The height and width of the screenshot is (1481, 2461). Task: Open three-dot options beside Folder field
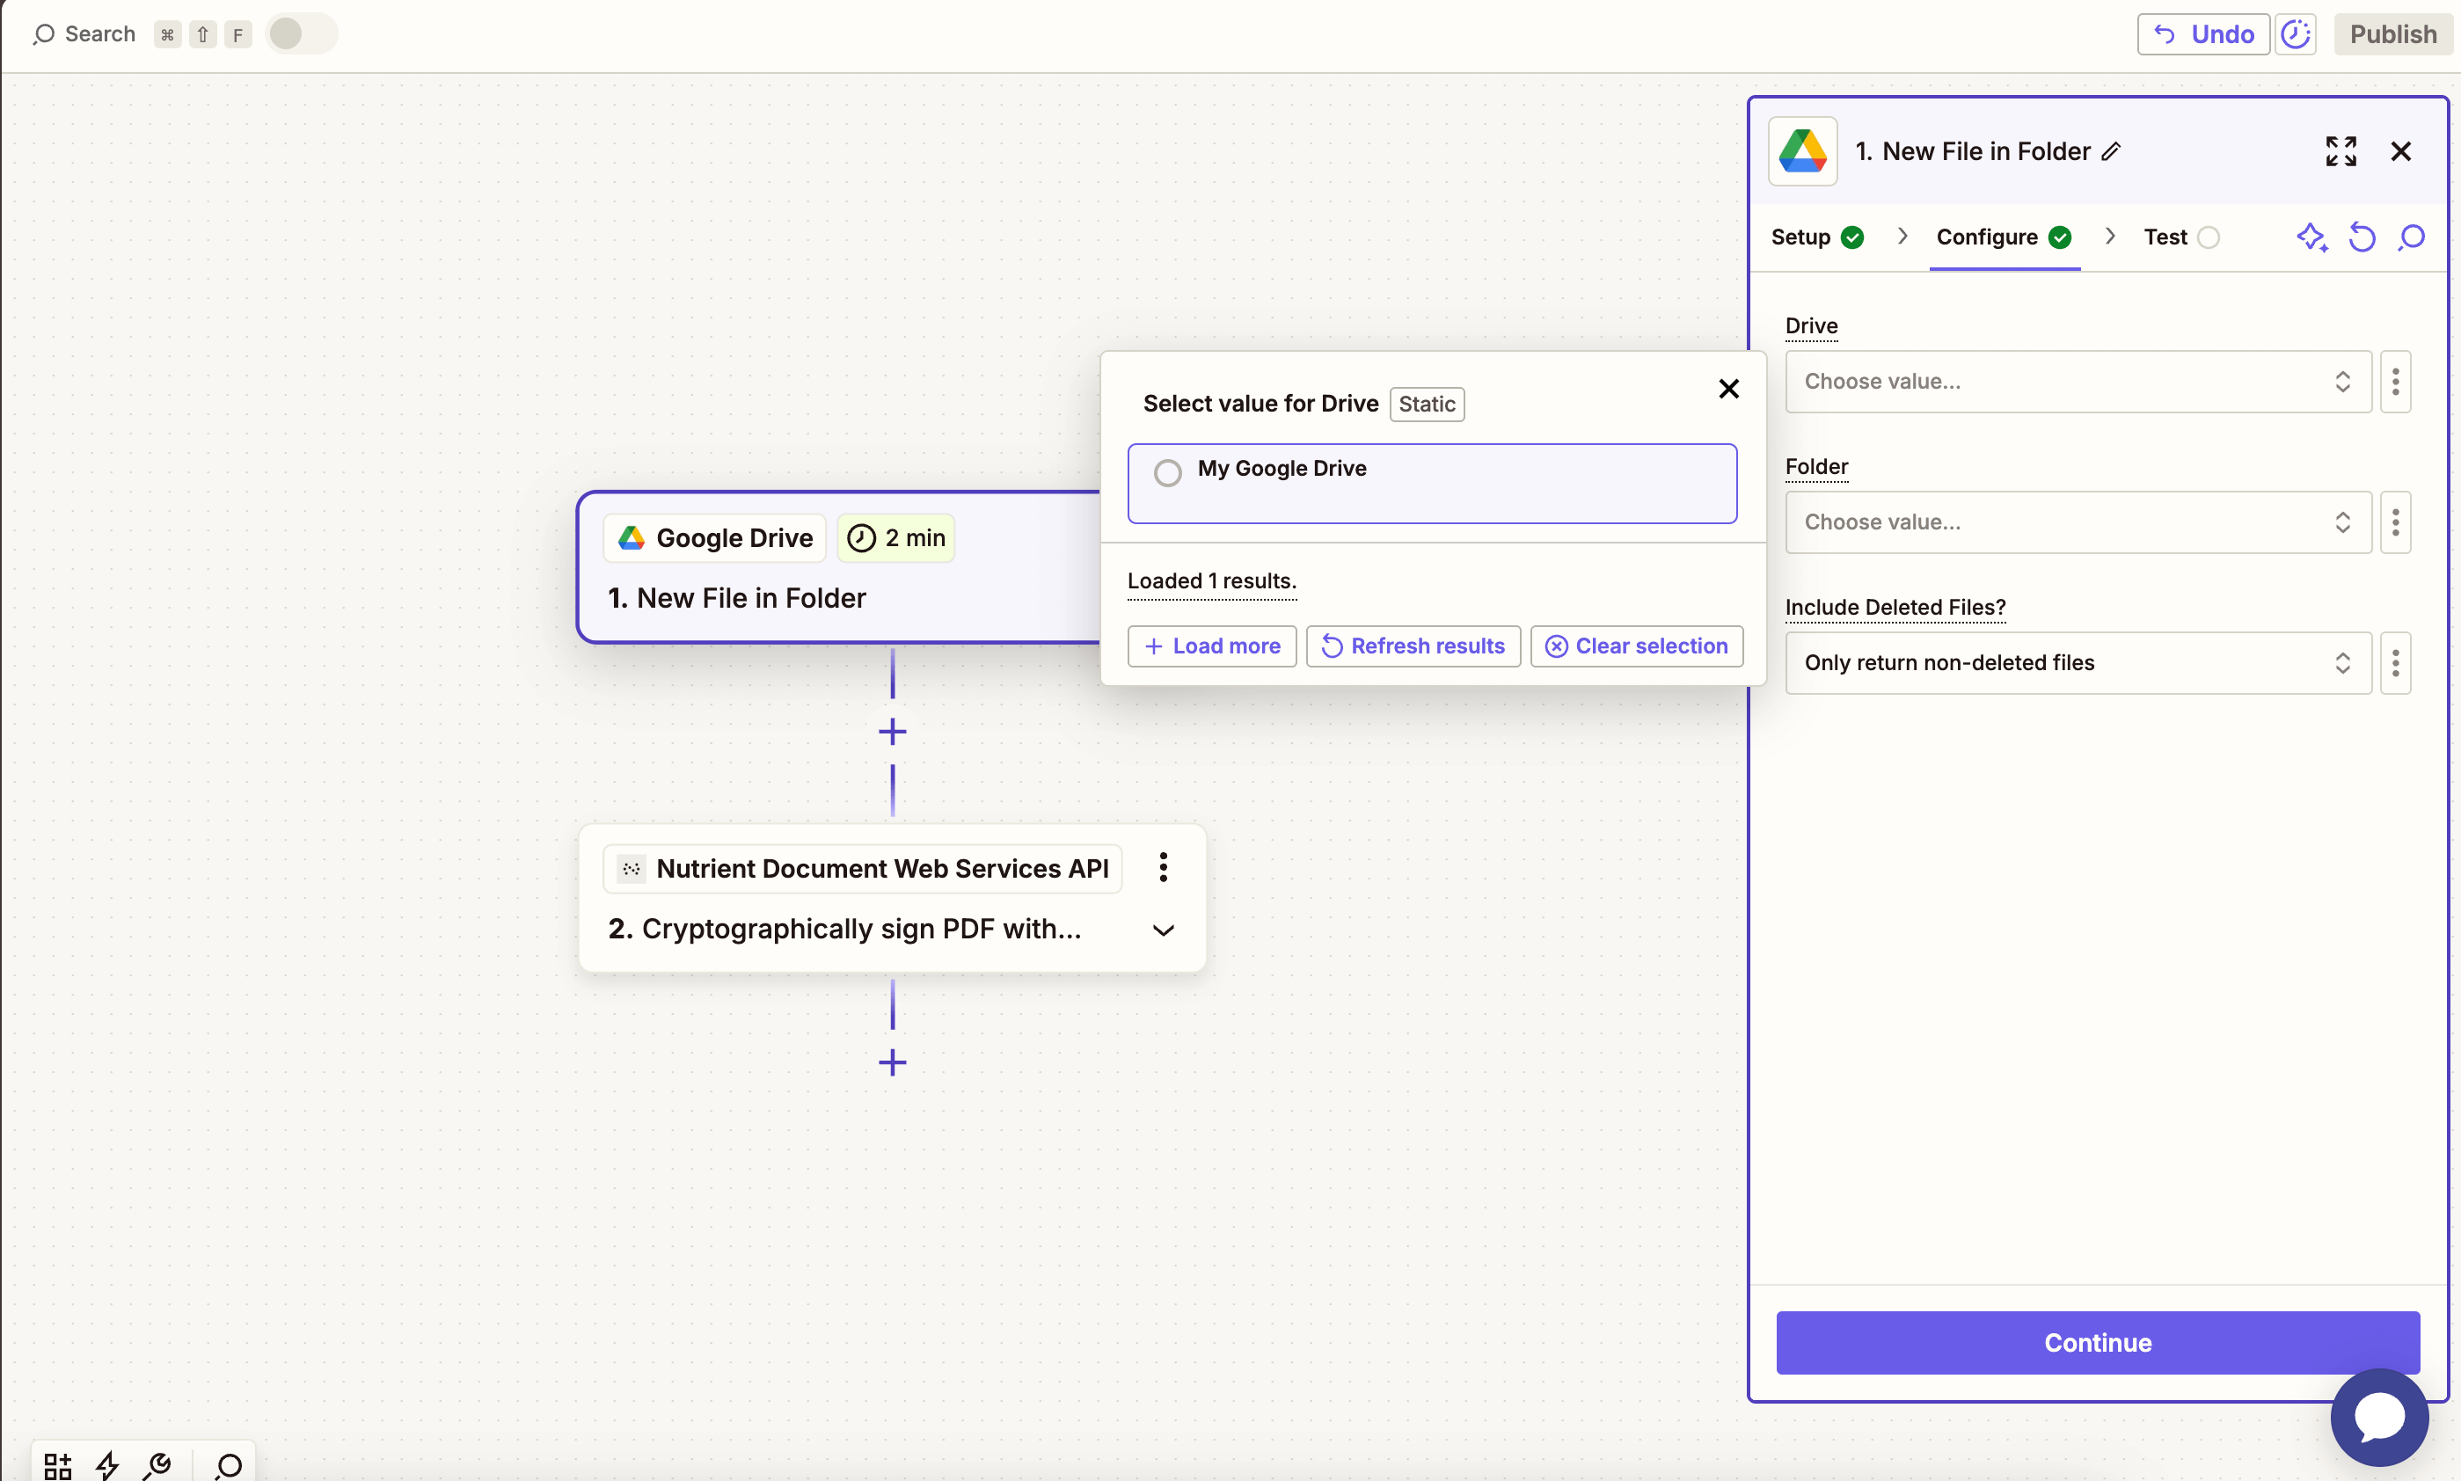(x=2395, y=522)
